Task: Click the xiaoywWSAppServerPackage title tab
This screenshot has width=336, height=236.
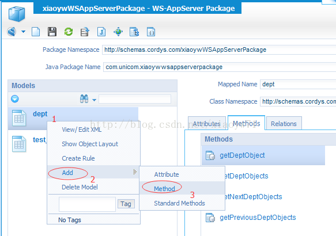Action: pyautogui.click(x=137, y=8)
